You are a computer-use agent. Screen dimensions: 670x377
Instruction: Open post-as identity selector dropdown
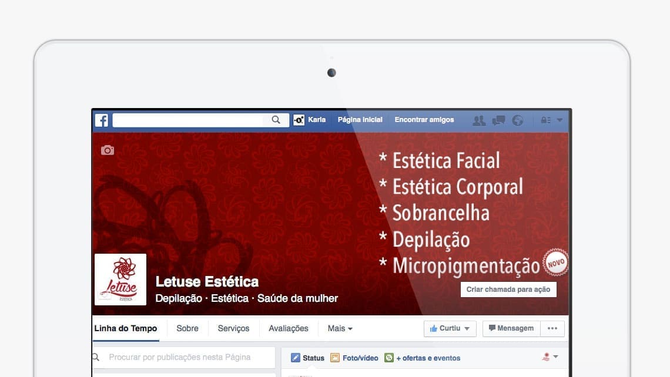tap(550, 357)
